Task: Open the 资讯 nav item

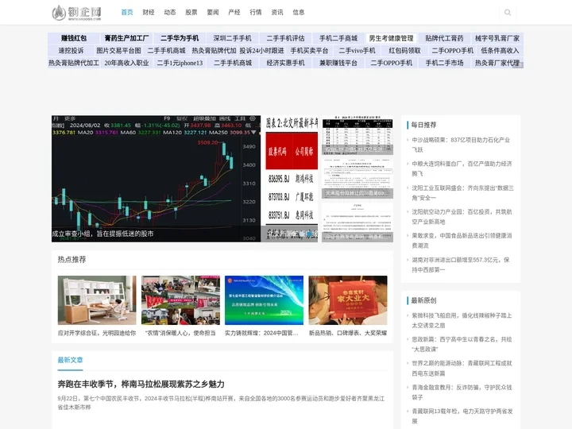Action: (x=277, y=13)
